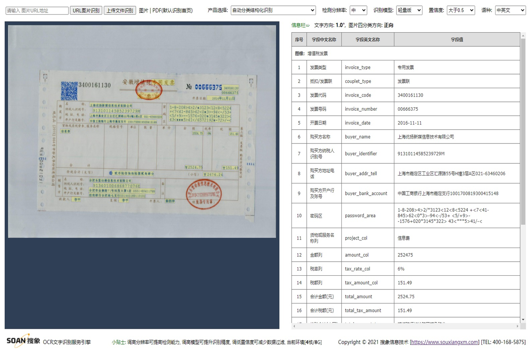Select a language in 语种 dropdown
Screen dimensions: 530x353
point(510,10)
